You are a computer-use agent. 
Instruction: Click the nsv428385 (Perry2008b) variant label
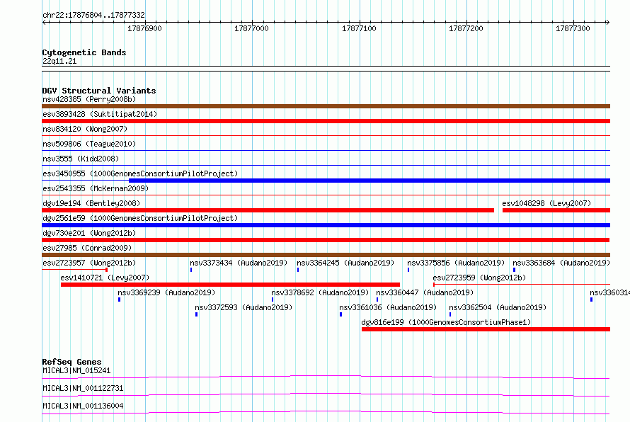point(89,99)
